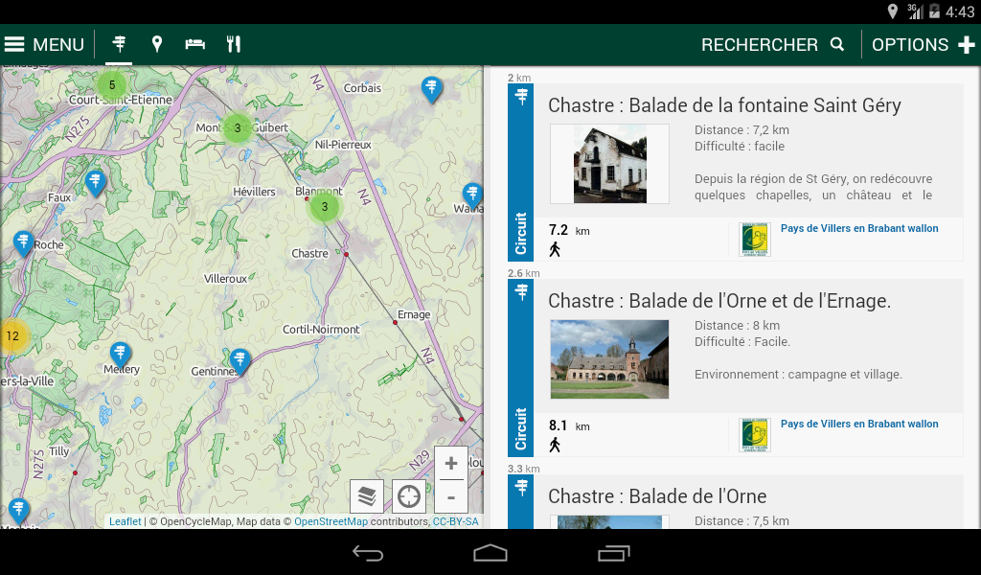This screenshot has height=575, width=981.
Task: Open yellow cluster marker 12
Action: coord(12,336)
